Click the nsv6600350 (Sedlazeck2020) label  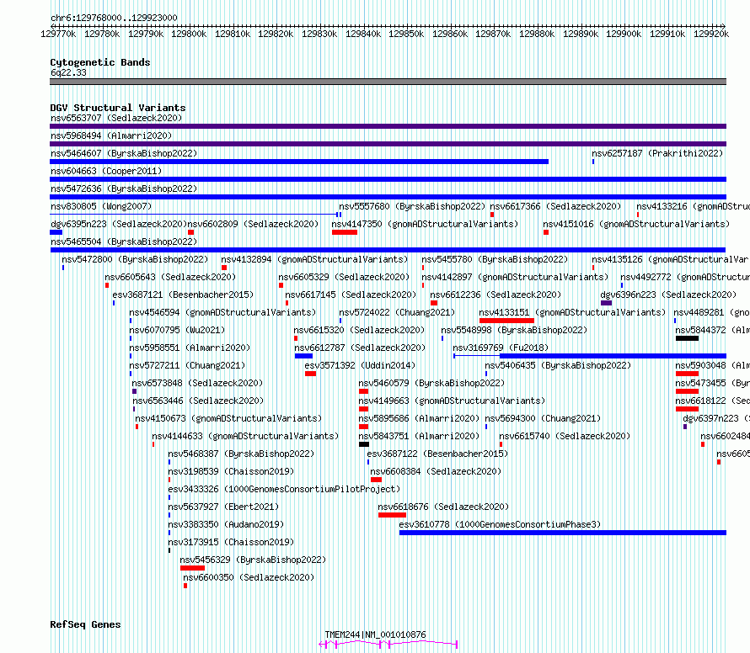[249, 577]
